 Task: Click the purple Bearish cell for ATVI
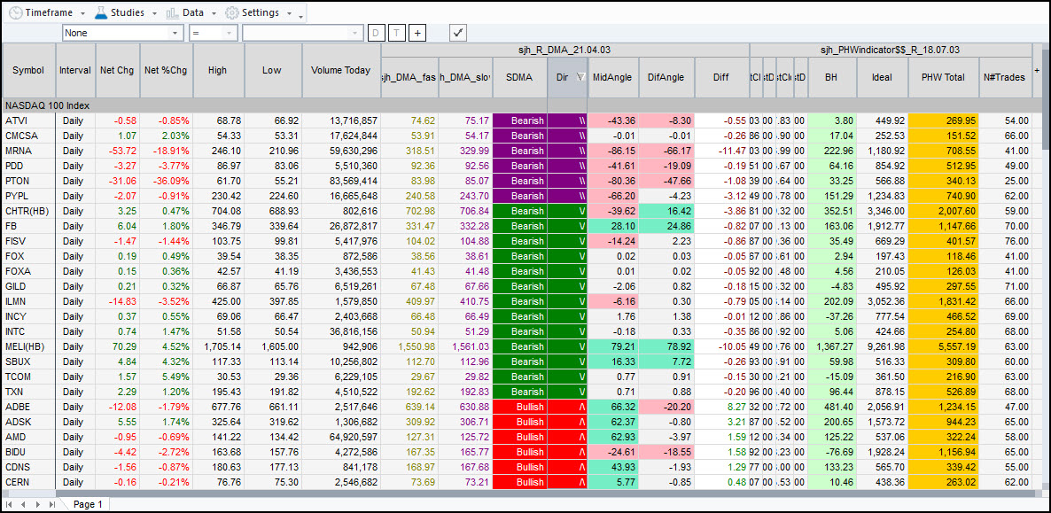519,120
